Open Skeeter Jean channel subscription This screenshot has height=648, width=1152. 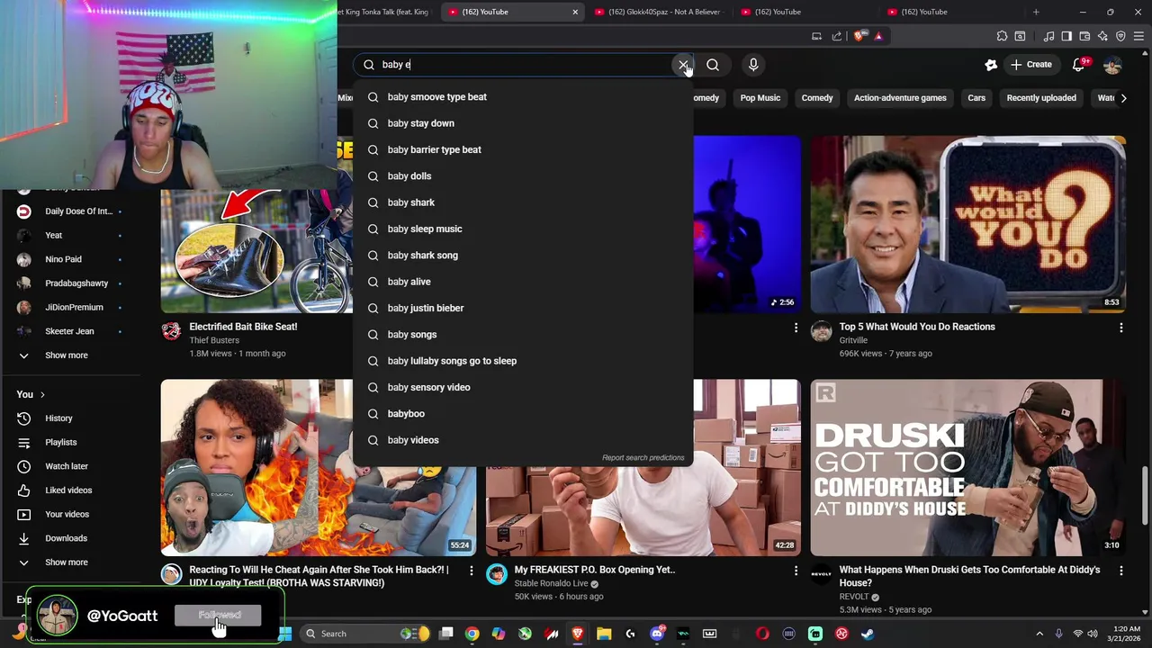(x=69, y=331)
